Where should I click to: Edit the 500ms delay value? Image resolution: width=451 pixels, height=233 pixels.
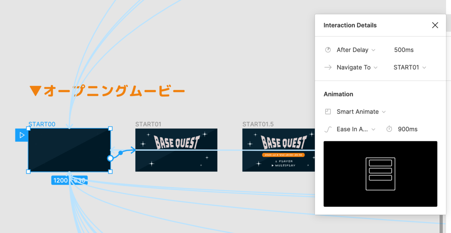[x=404, y=50]
